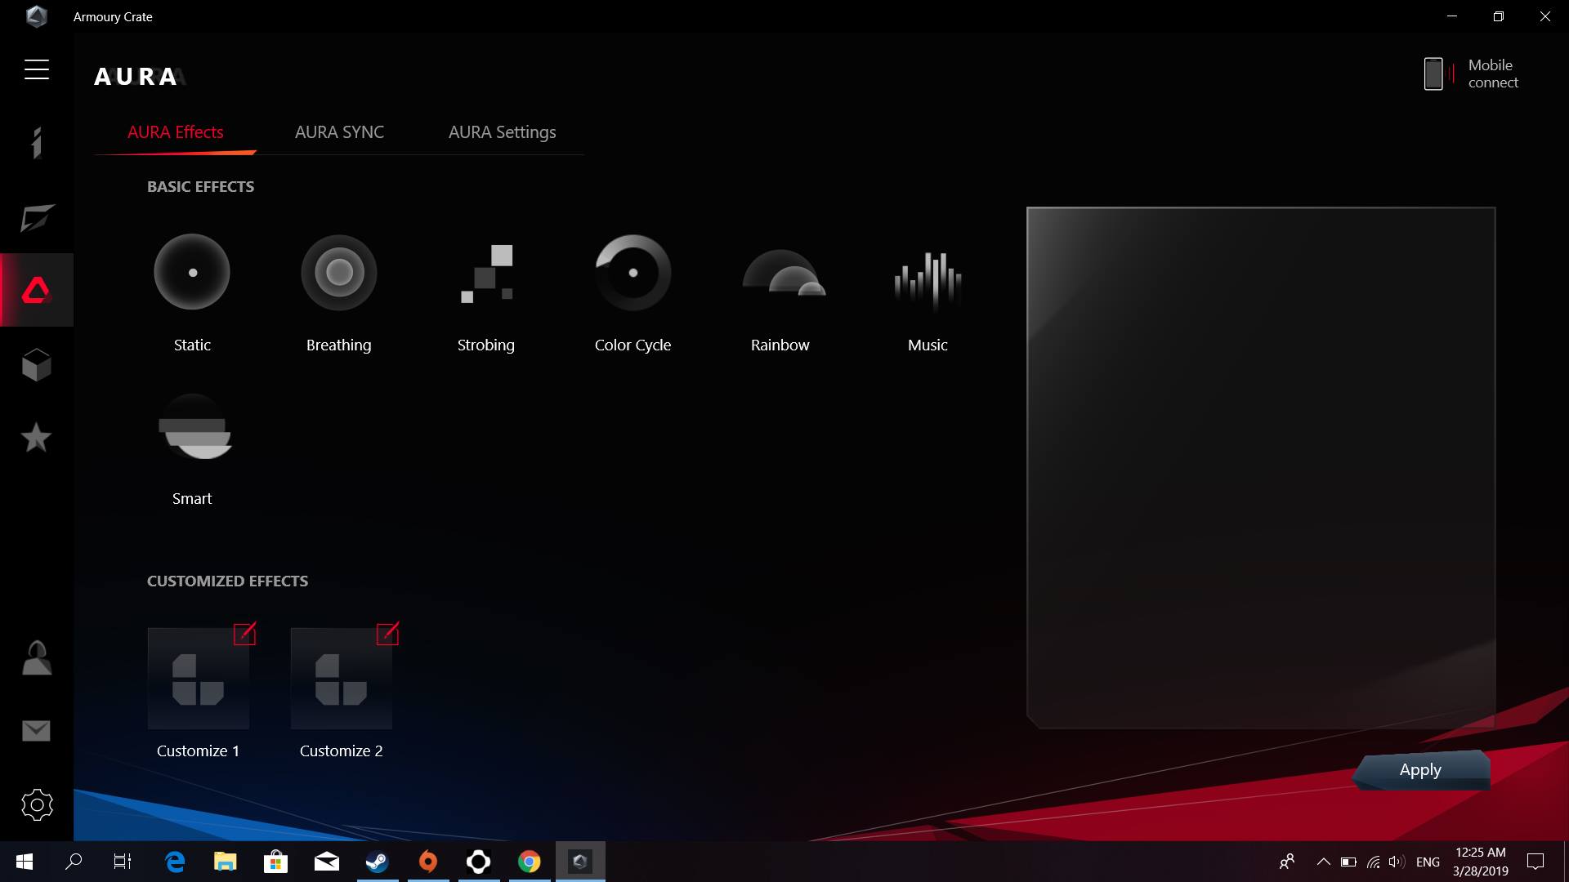
Task: Open the Origin app in taskbar
Action: coord(428,862)
